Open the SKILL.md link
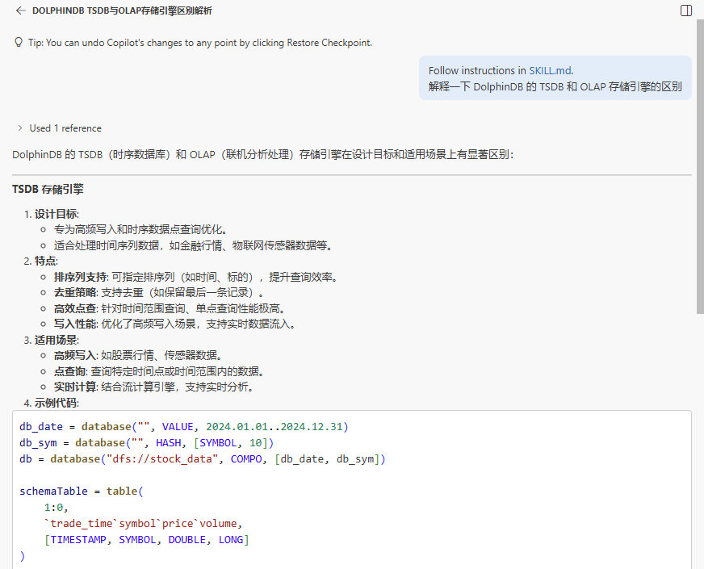704x569 pixels. click(x=550, y=70)
